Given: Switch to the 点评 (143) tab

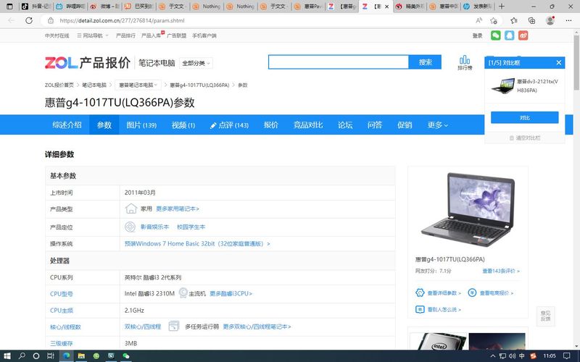Looking at the screenshot, I should coord(229,125).
